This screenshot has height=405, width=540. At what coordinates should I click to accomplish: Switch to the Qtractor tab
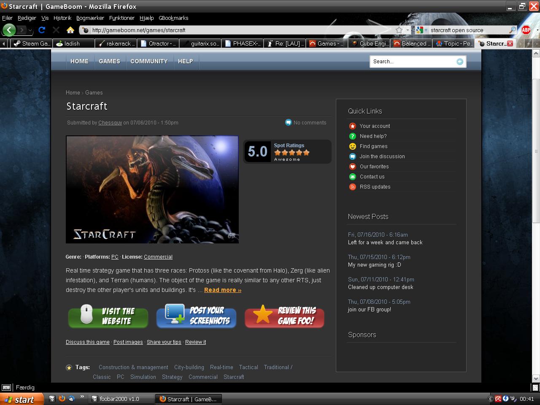click(x=159, y=43)
